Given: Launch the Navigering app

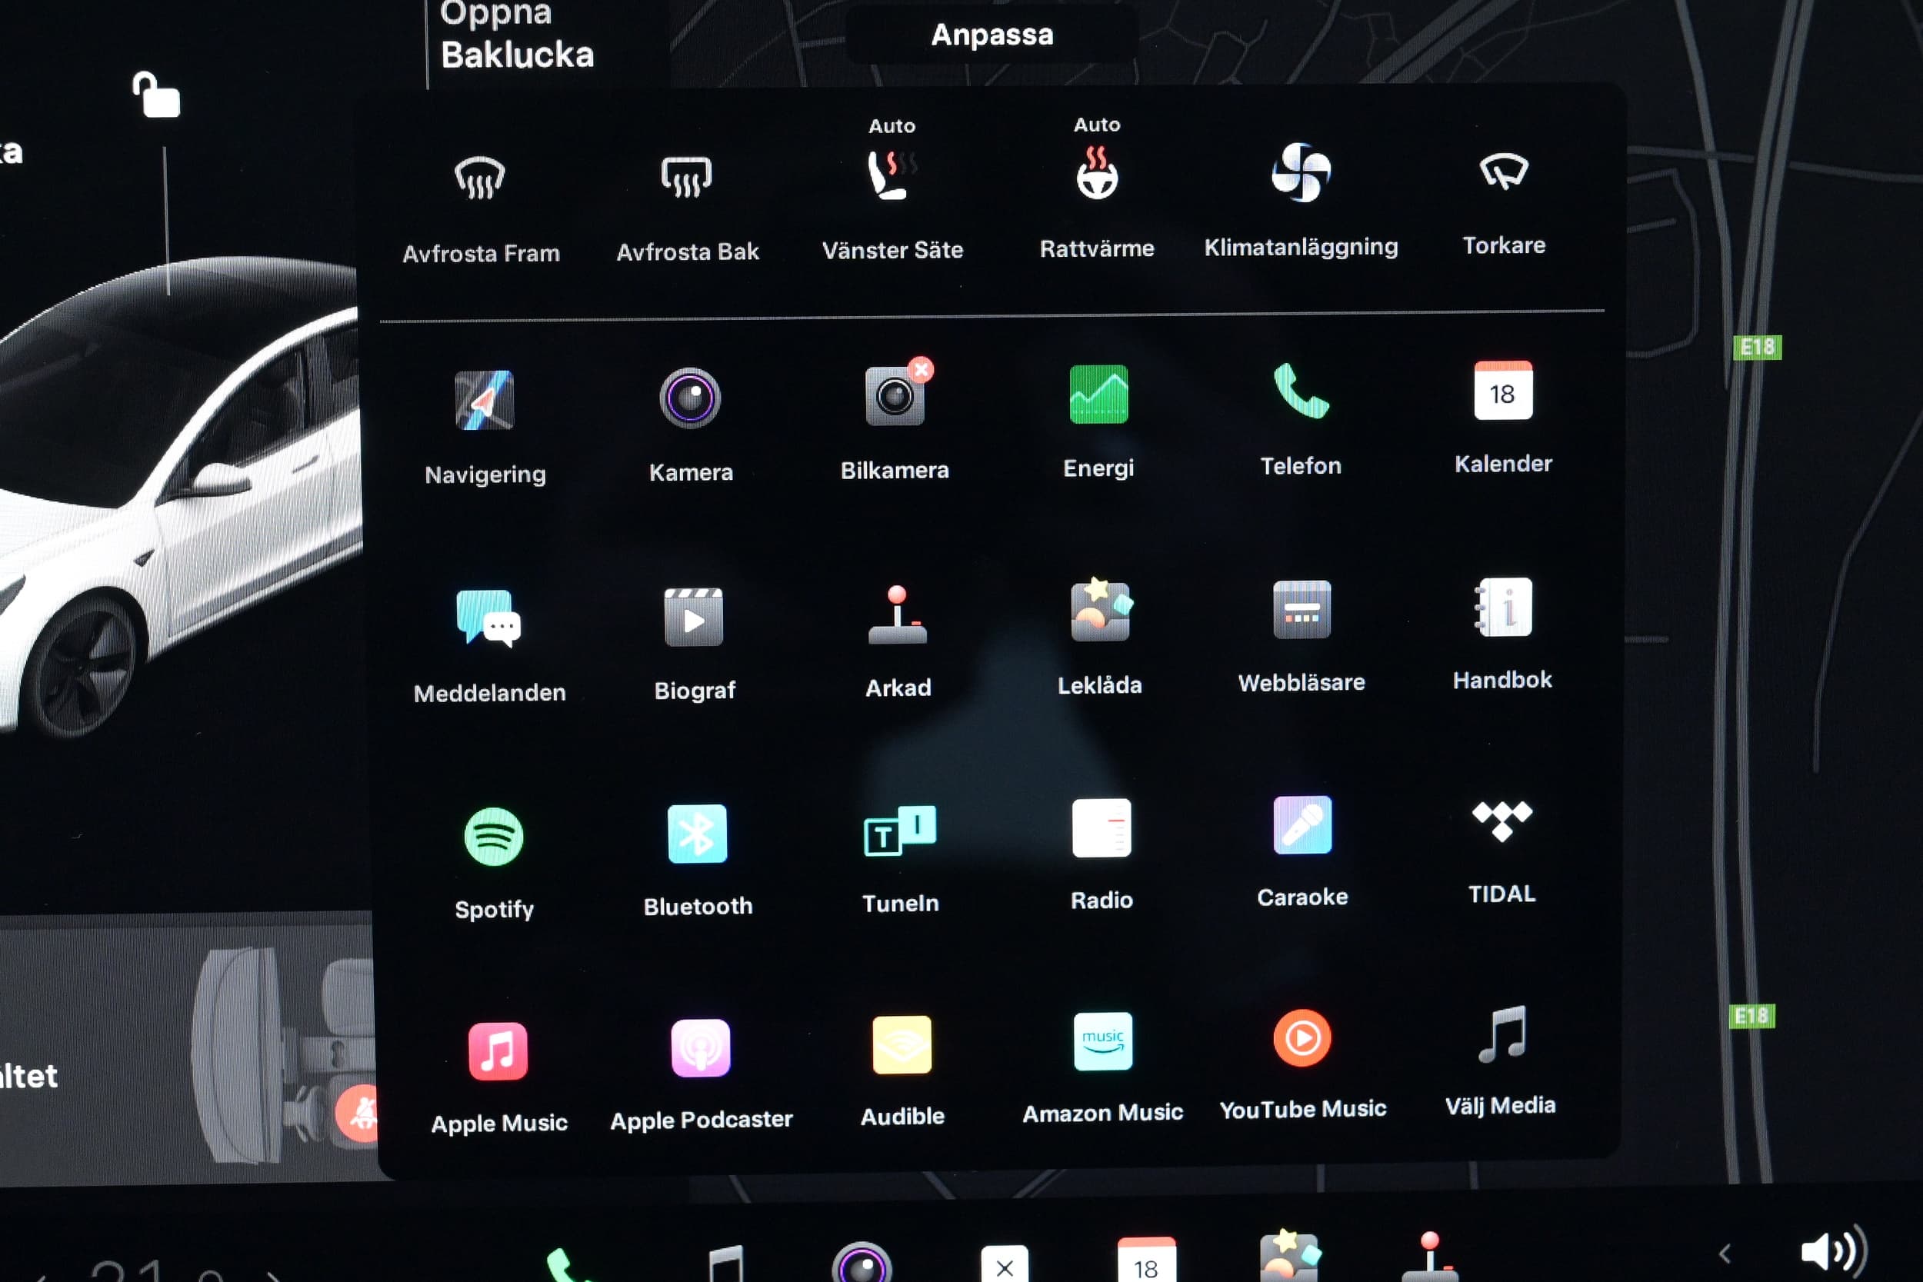Looking at the screenshot, I should tap(484, 401).
